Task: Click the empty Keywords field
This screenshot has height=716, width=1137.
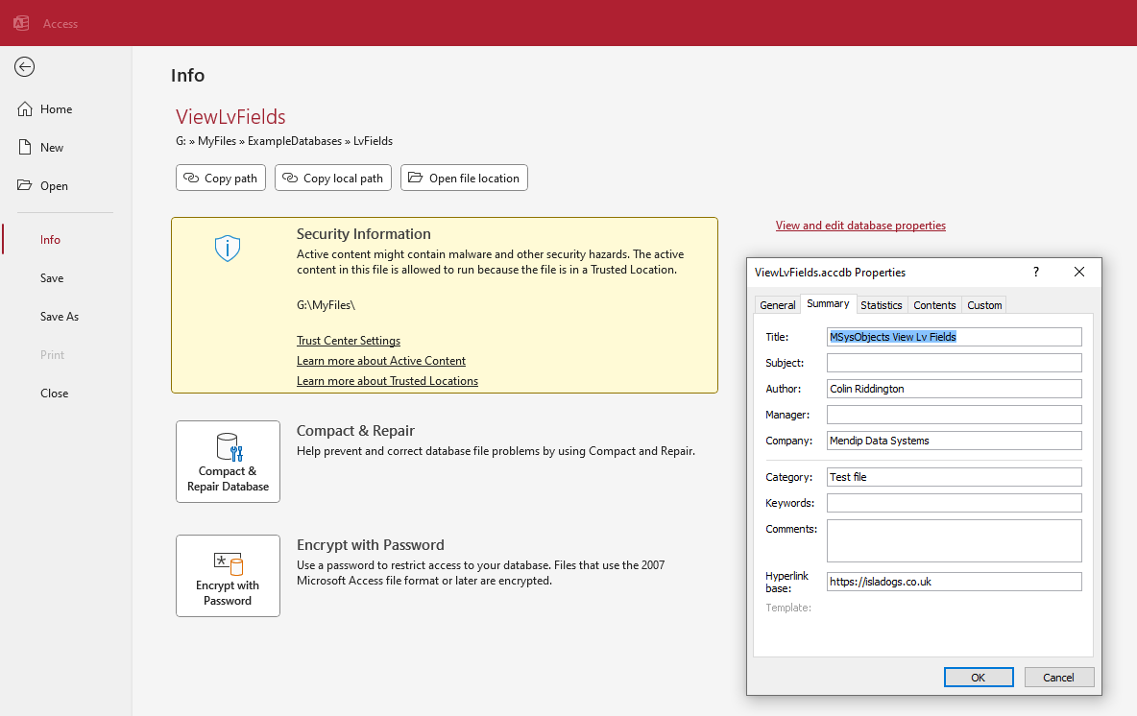Action: 955,503
